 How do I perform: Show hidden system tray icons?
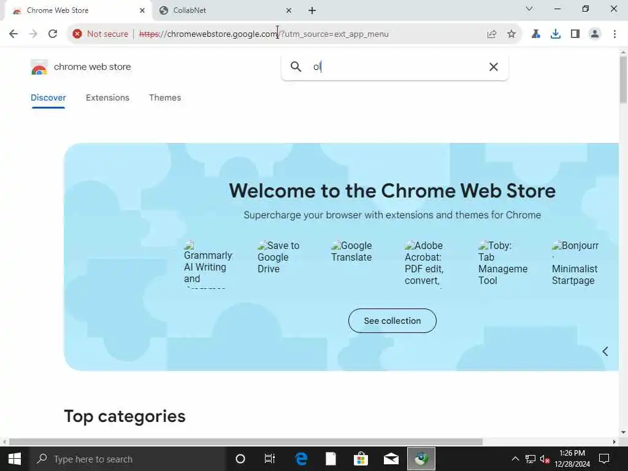point(515,459)
